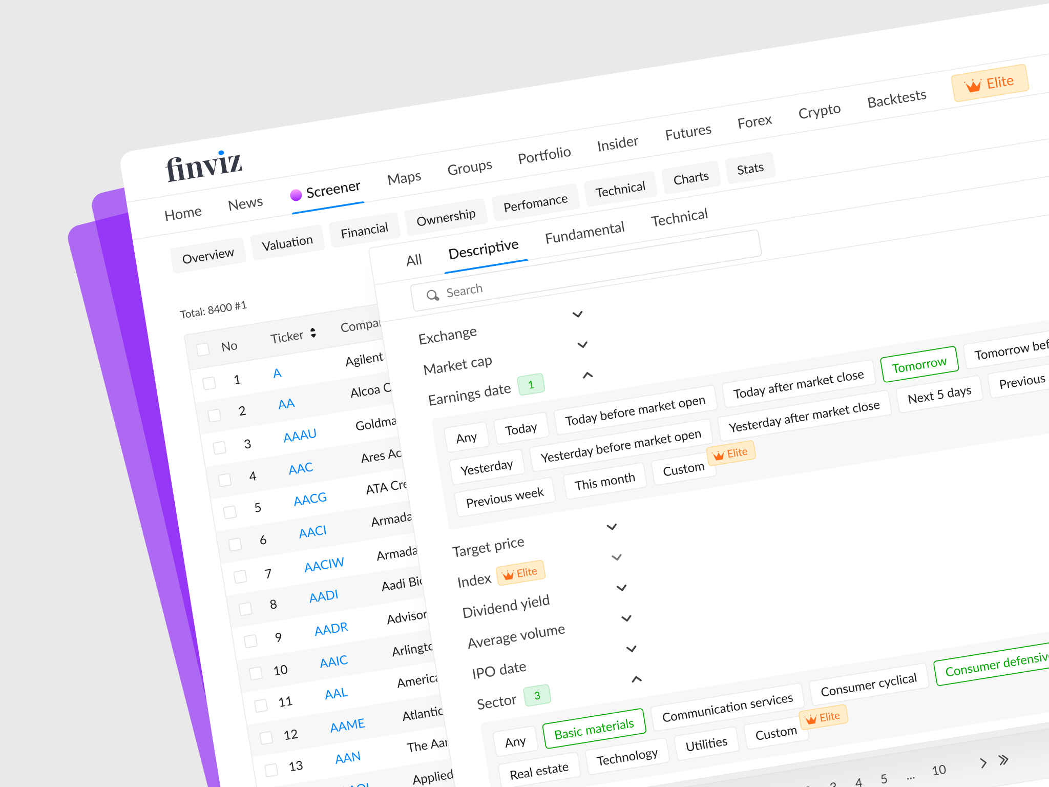Choose Tomorrow earnings date option
1049x787 pixels.
(x=919, y=364)
